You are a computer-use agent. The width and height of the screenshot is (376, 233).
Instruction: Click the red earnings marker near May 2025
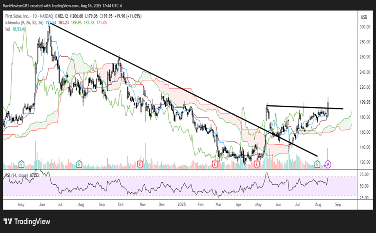[x=256, y=164]
